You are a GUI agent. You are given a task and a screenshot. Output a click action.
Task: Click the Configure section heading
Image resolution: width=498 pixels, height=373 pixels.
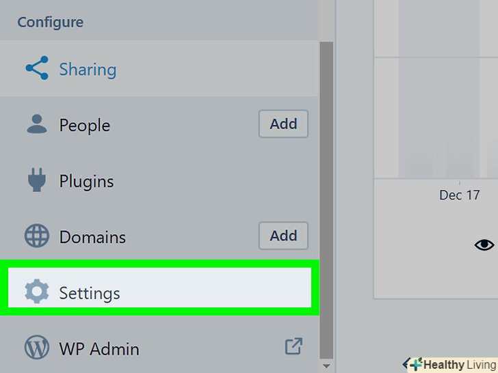click(51, 22)
